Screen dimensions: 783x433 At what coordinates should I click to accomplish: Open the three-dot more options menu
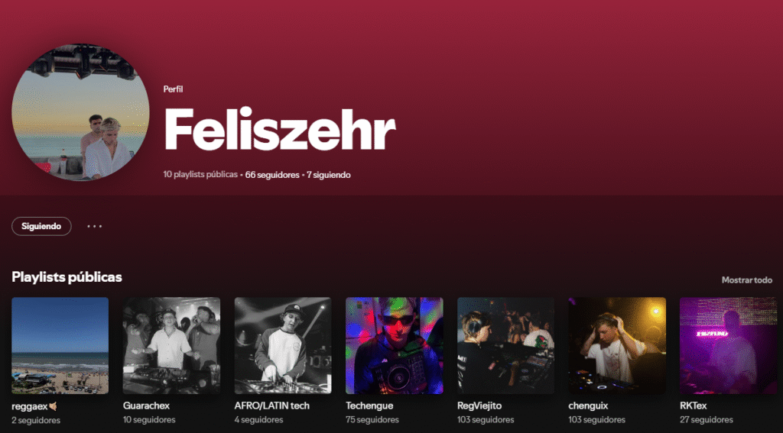coord(94,226)
